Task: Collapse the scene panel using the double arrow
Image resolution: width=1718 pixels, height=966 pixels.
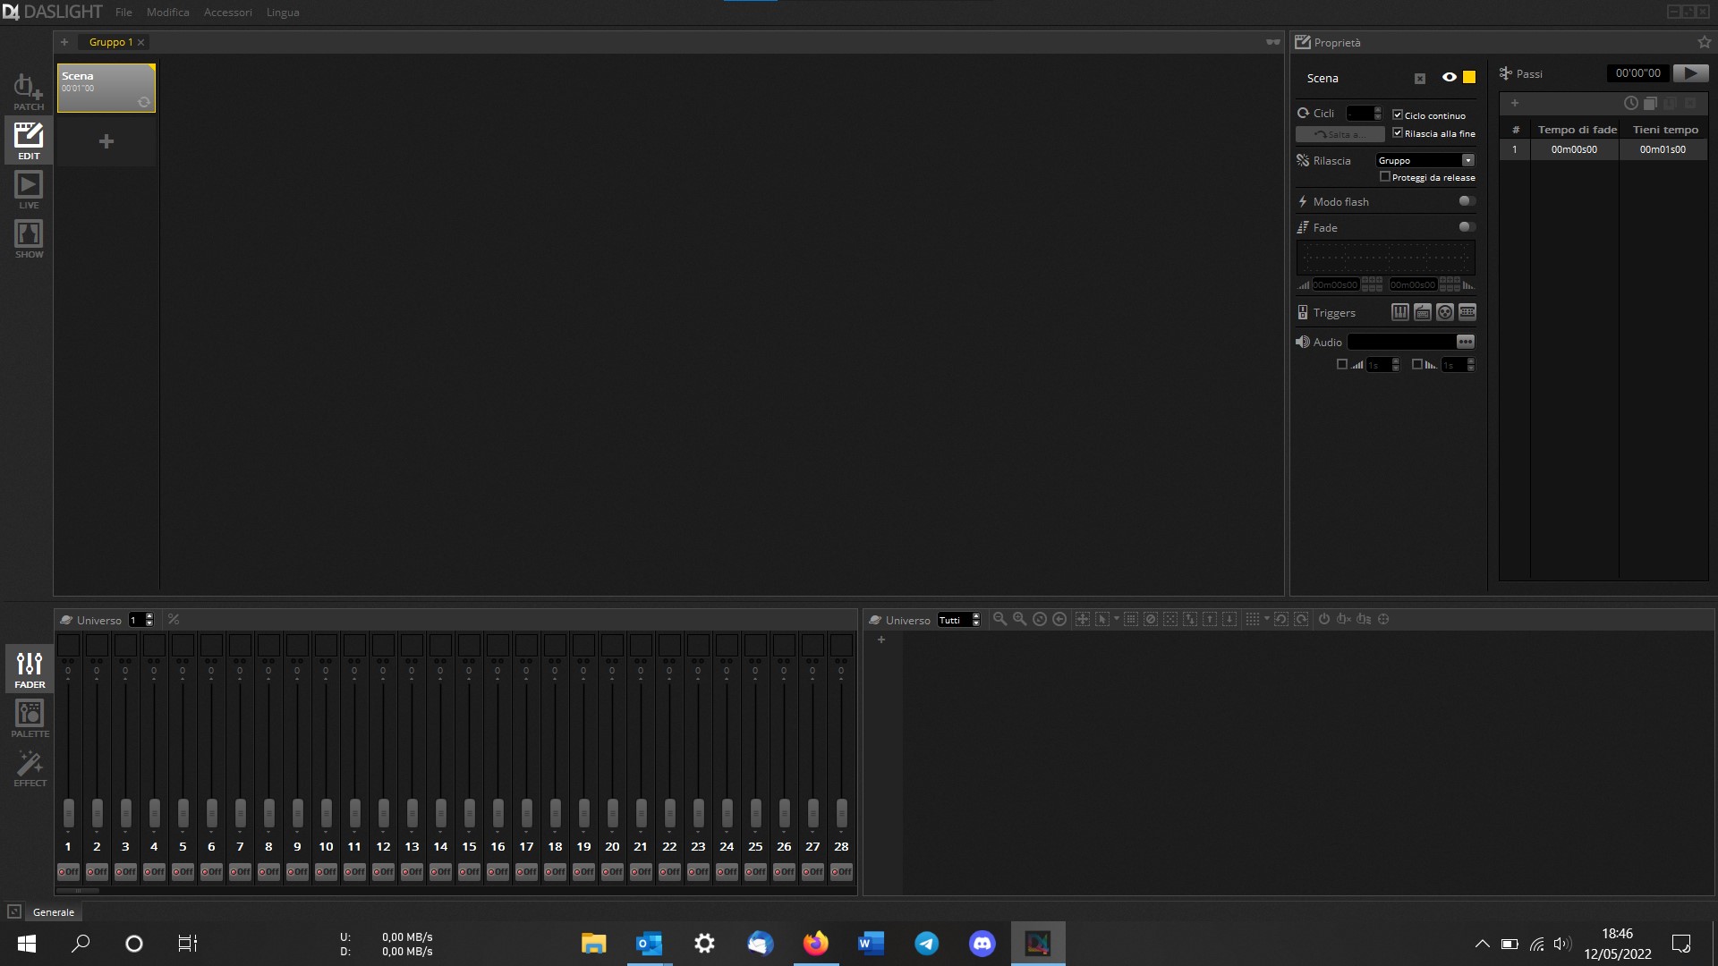Action: [1272, 42]
